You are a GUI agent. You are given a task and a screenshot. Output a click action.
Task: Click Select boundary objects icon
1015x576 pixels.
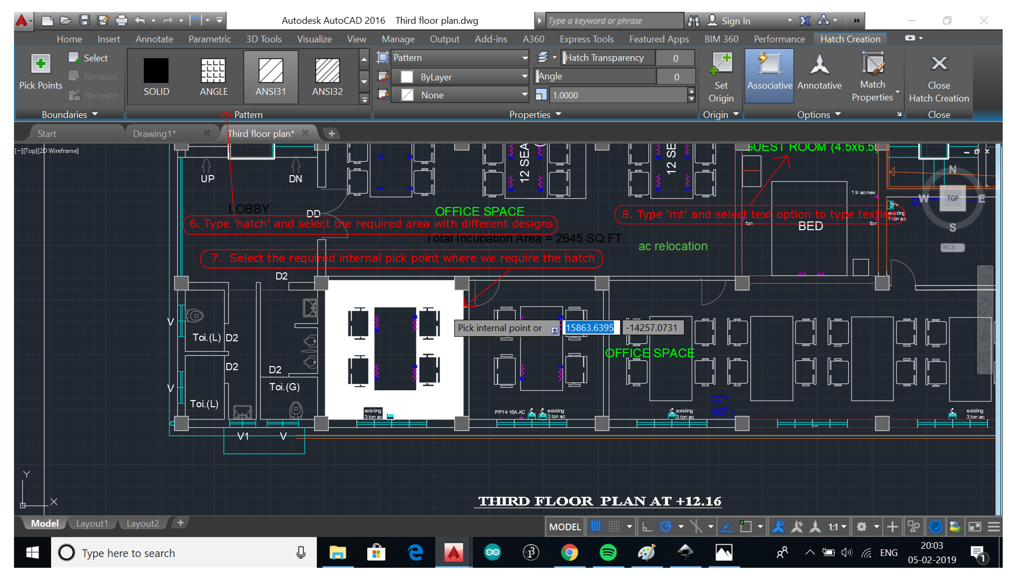click(74, 58)
